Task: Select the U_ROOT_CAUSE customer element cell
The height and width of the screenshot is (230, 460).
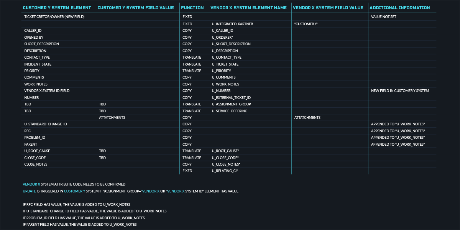Action: 37,151
